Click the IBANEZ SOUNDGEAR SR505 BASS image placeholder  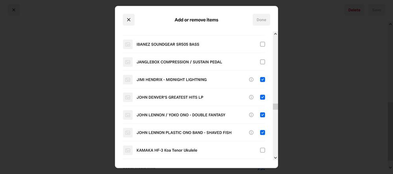click(128, 44)
